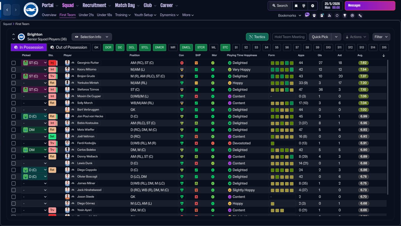Open the settings gear icon
This screenshot has height=226, width=401.
pos(312,6)
